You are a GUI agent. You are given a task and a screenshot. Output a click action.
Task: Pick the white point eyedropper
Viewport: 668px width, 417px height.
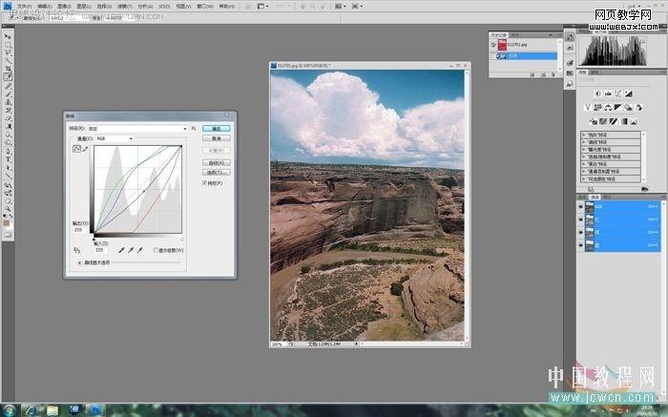tap(139, 250)
